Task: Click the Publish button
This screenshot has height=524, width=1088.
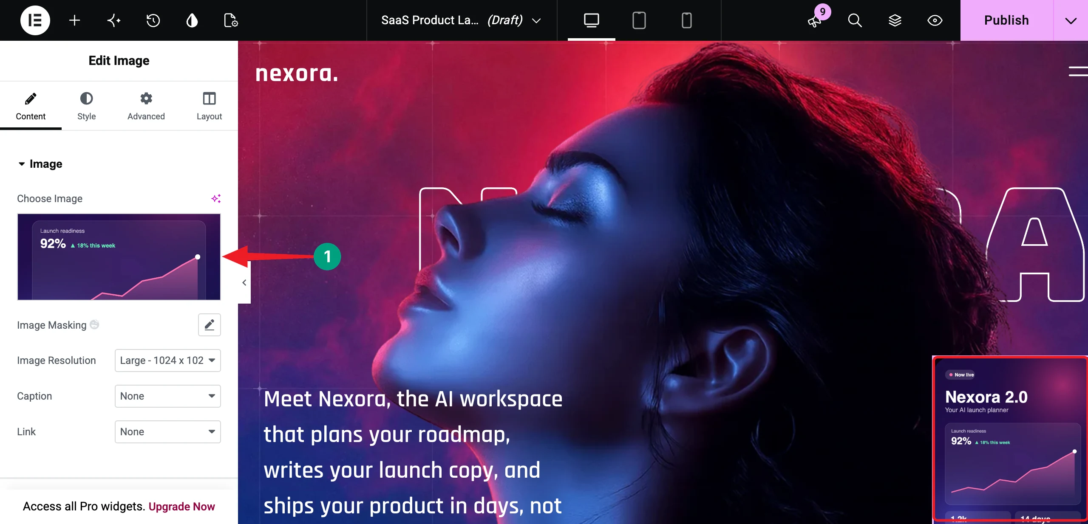Action: [x=1006, y=20]
